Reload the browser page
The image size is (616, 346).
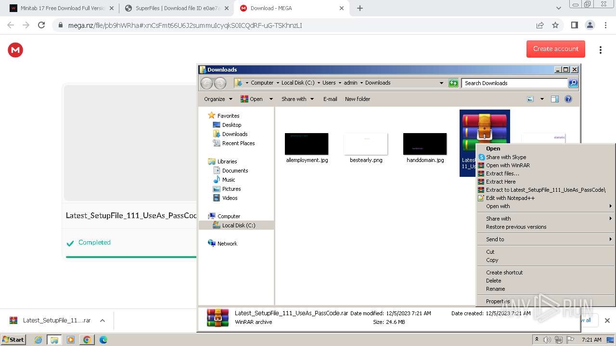pyautogui.click(x=41, y=25)
